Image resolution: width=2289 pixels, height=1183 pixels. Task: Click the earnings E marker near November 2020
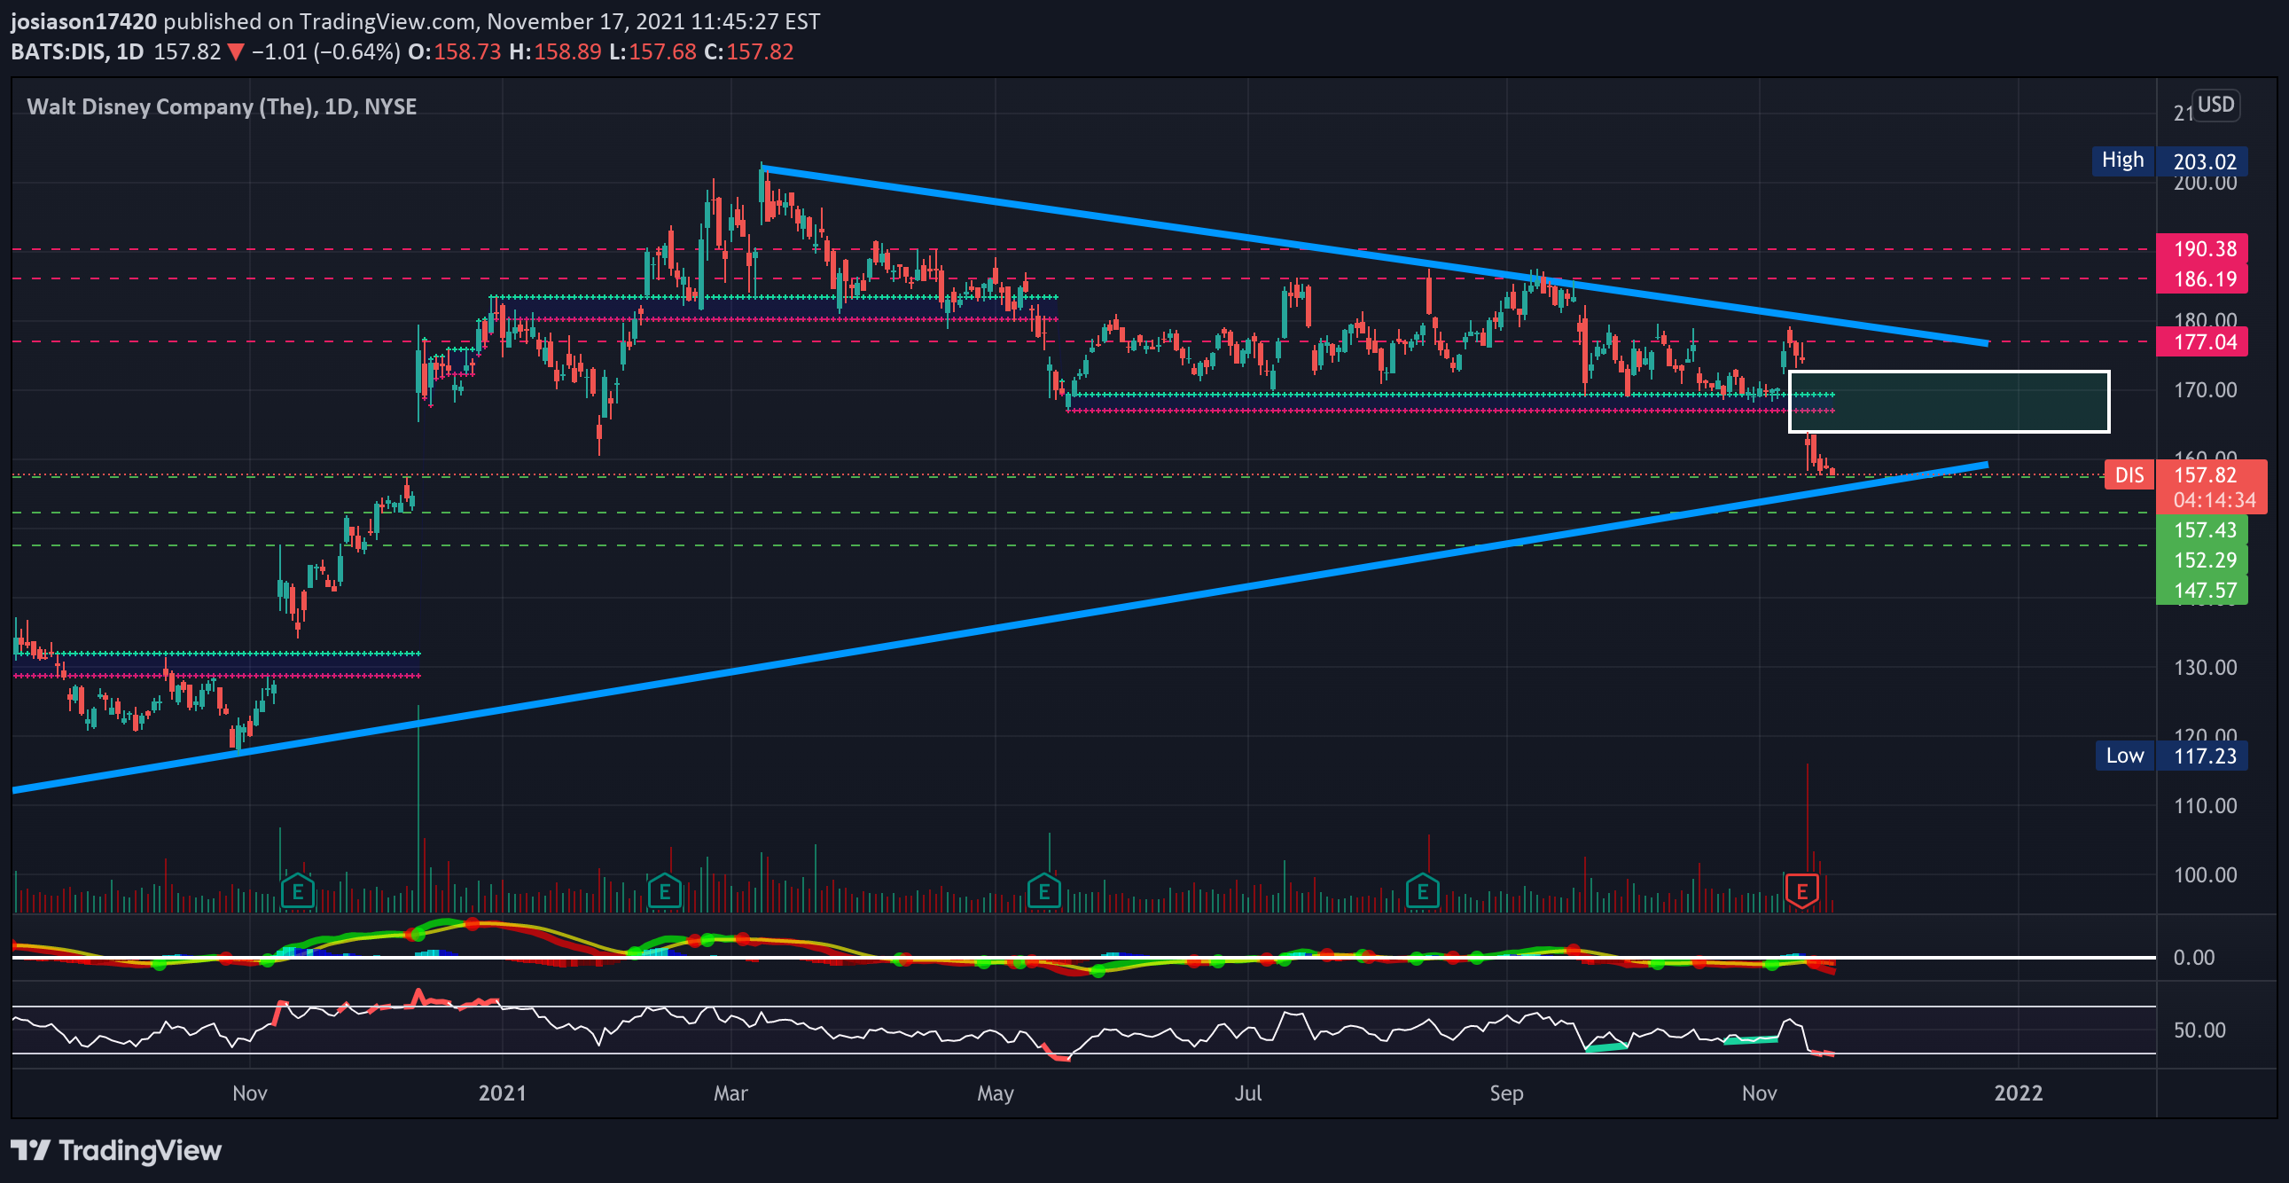298,890
